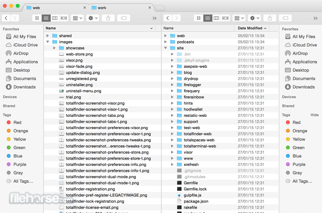Sort left pane by Name column
Image resolution: width=322 pixels, height=213 pixels.
[x=100, y=28]
